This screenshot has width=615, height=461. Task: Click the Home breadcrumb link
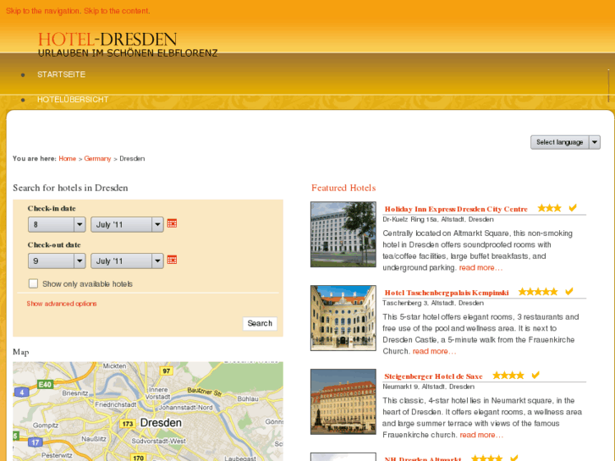coord(68,158)
